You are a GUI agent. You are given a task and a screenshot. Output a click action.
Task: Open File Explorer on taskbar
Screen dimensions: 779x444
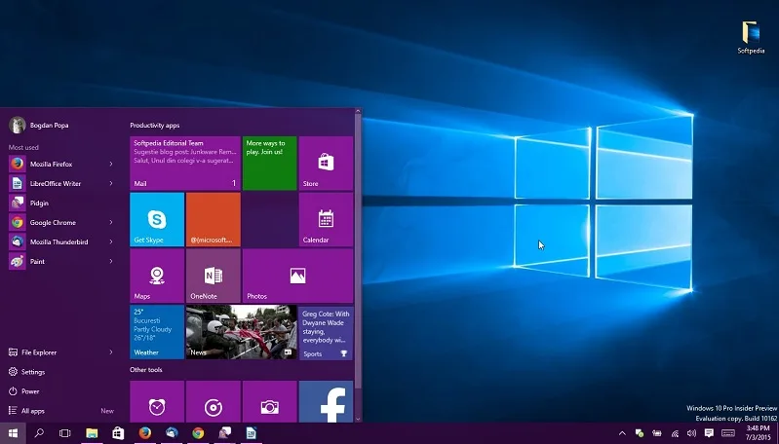click(x=92, y=433)
